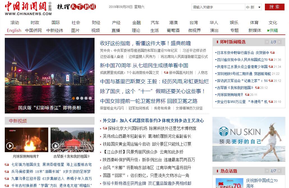
Task: Select the first orange slideshow dot
Action: [73, 98]
